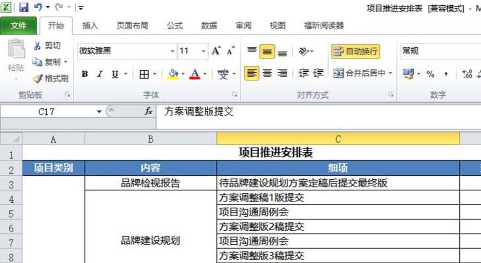The image size is (481, 263).
Task: Open the font name dropdown
Action: coord(173,51)
